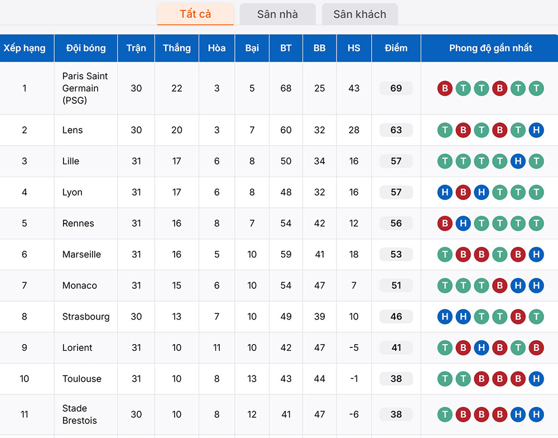Open the Monaco team name

(x=80, y=285)
